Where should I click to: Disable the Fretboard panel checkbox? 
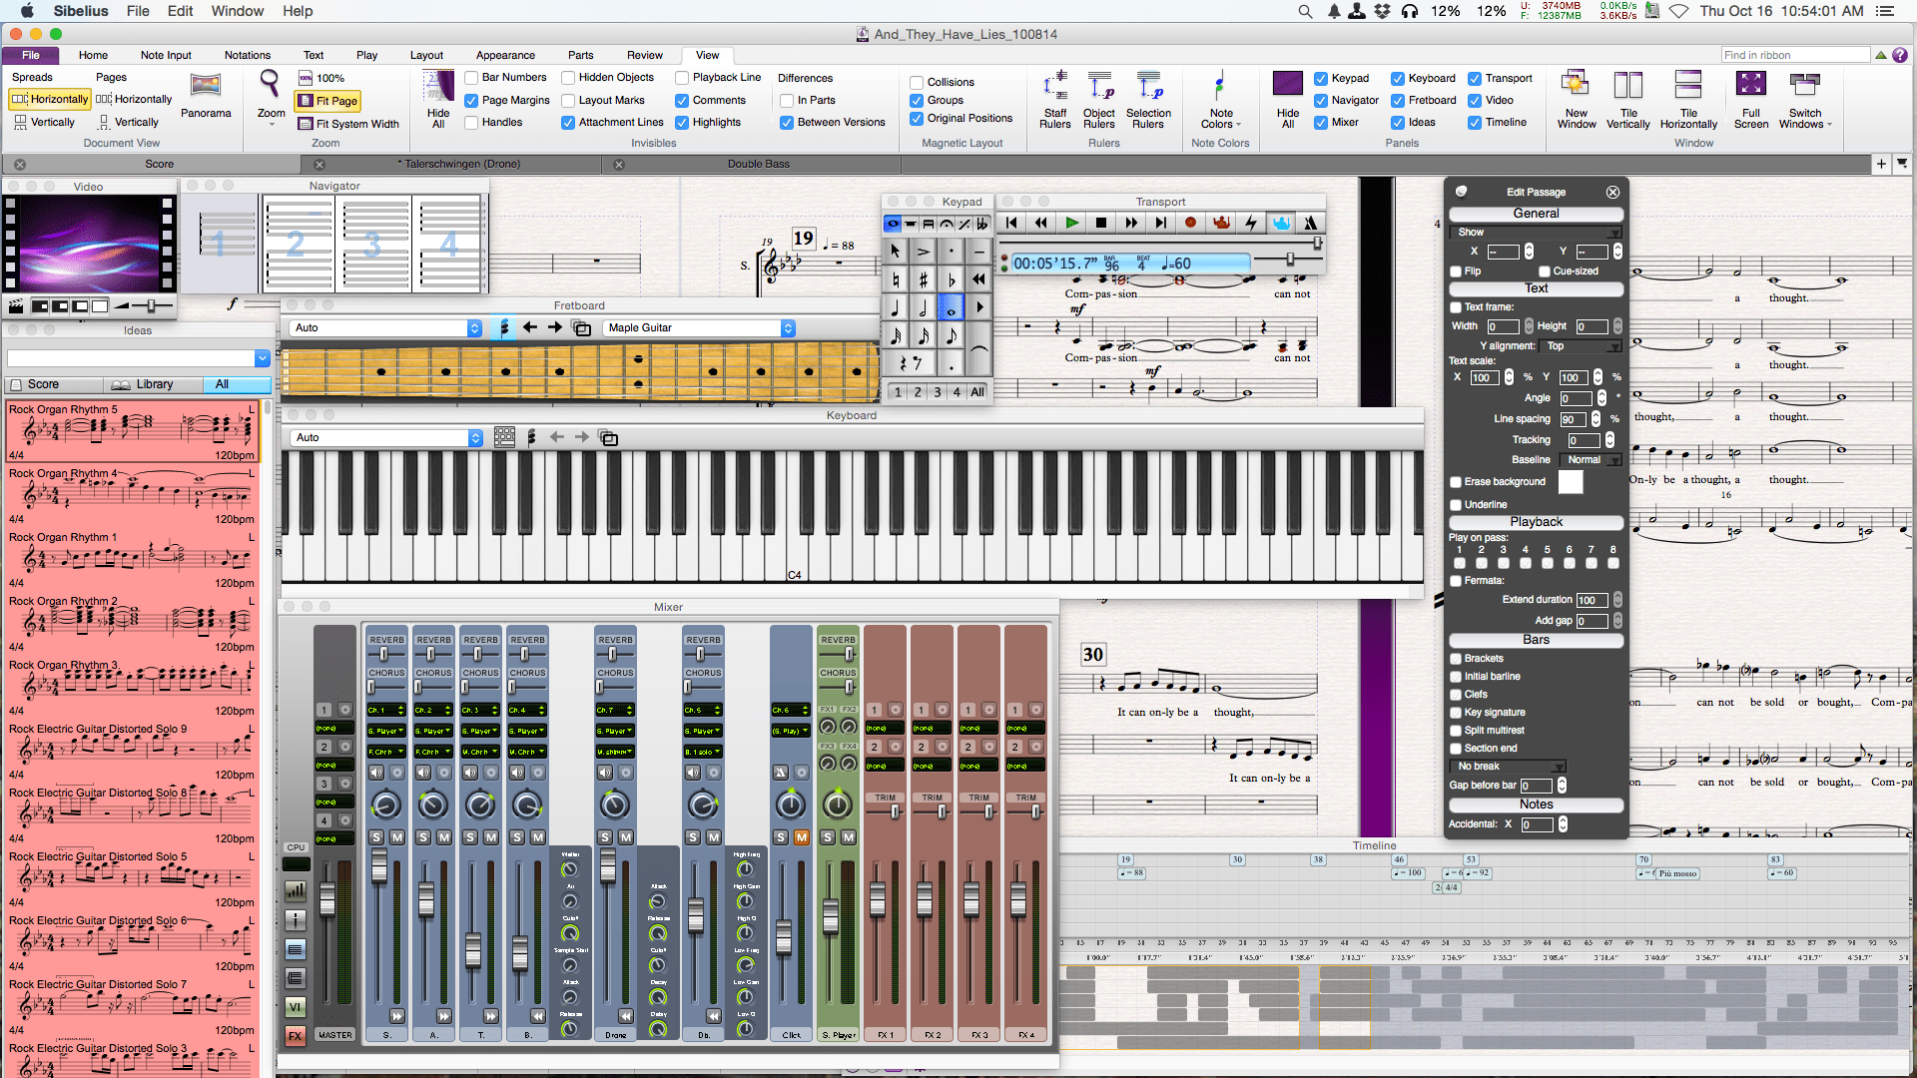[1398, 100]
